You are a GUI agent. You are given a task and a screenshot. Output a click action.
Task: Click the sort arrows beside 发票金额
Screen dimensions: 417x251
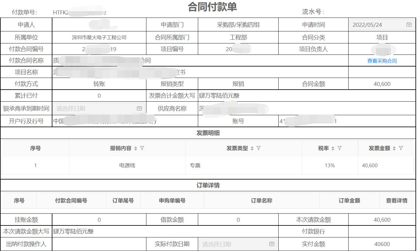(x=394, y=148)
